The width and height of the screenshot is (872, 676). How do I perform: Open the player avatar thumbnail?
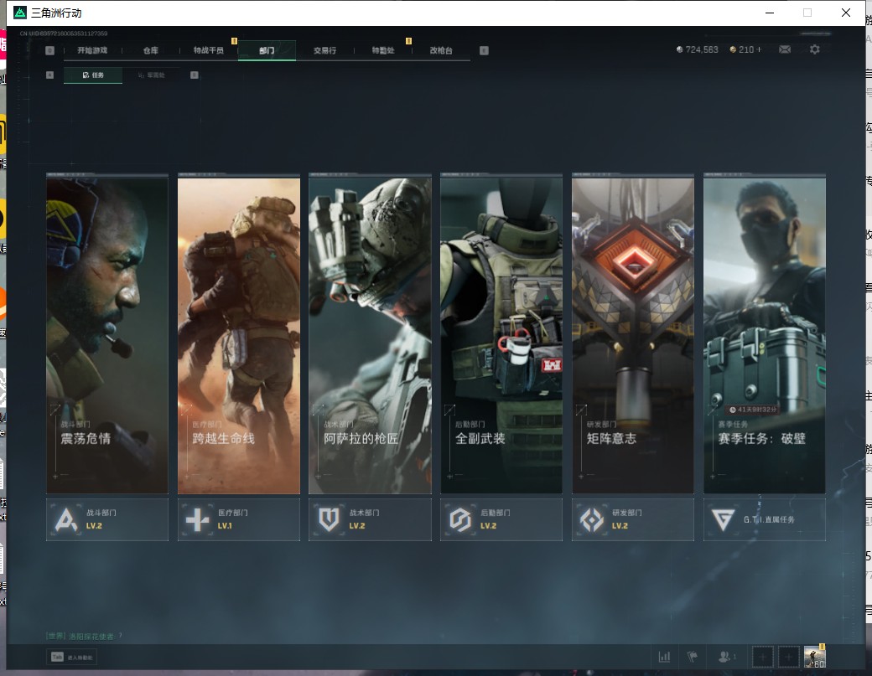point(815,657)
